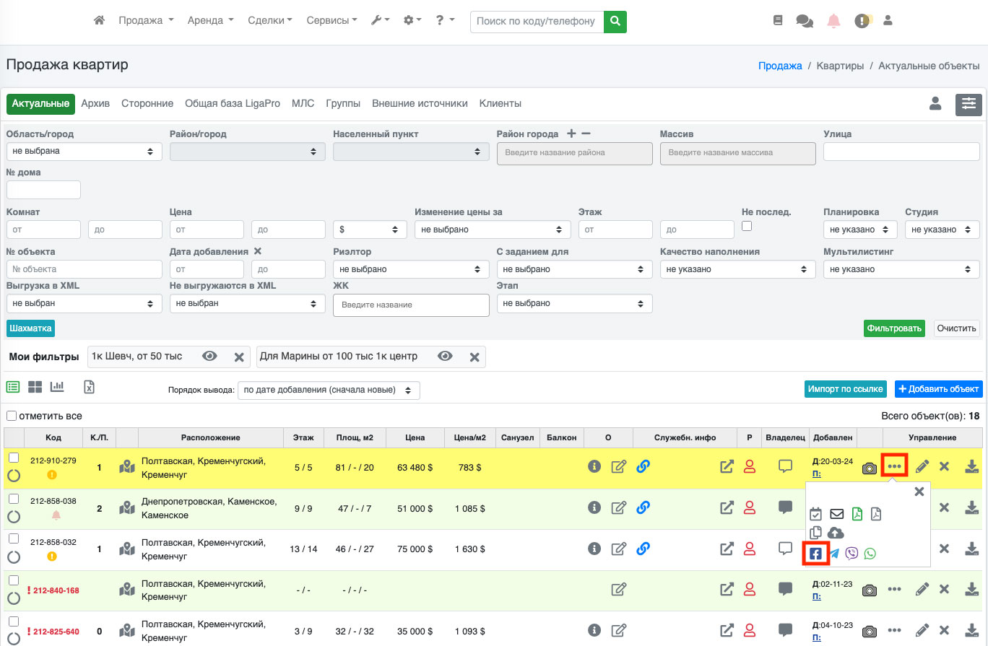Expand the 'Порядок вывода' sort dropdown
The image size is (988, 646).
pyautogui.click(x=329, y=390)
